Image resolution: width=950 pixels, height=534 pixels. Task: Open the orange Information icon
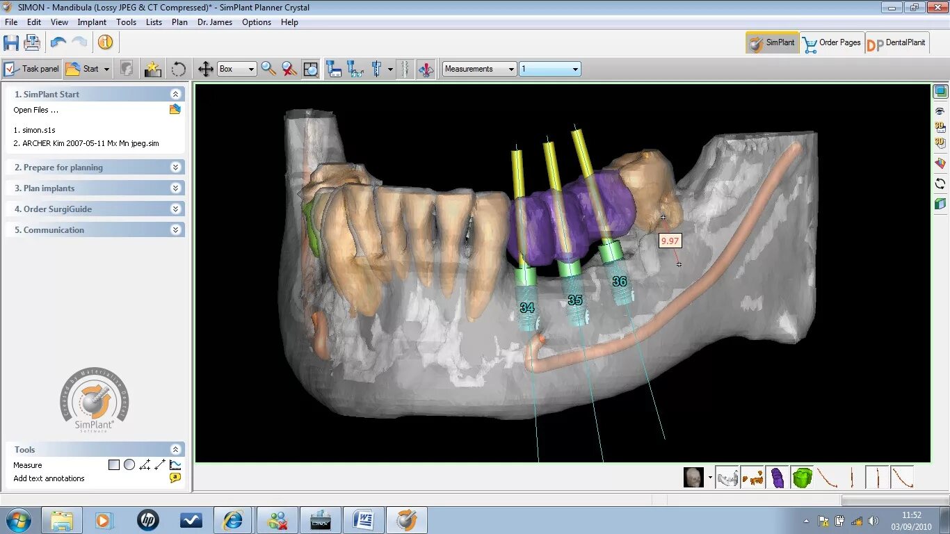tap(105, 42)
